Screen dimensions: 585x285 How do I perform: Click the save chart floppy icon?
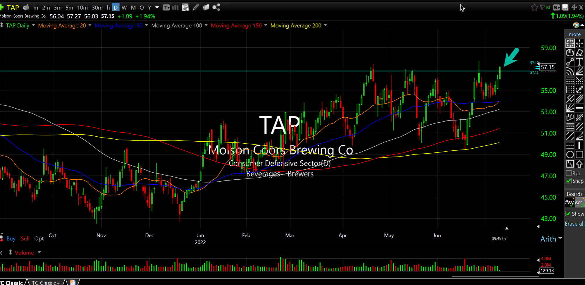565,7
